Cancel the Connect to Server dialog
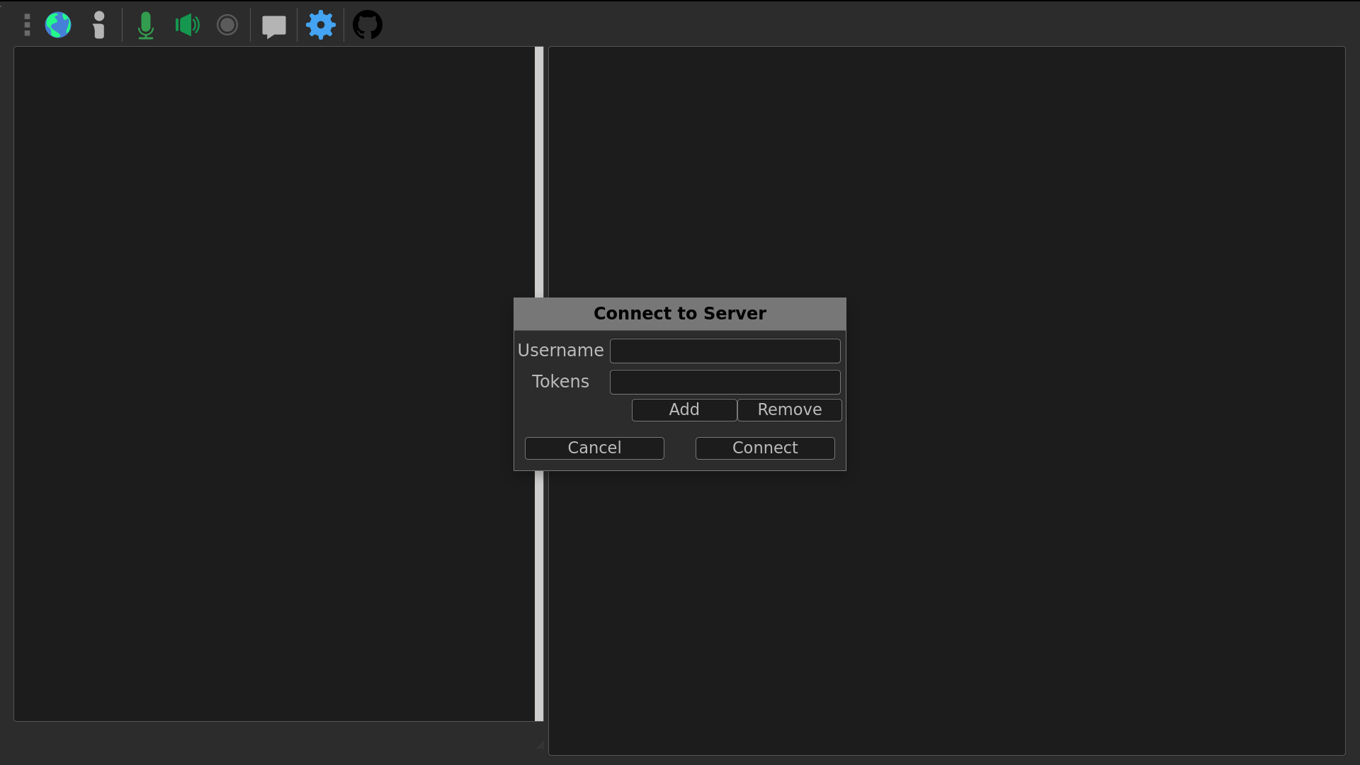 click(x=594, y=448)
